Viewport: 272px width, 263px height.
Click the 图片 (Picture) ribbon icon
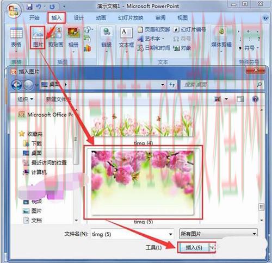pos(38,37)
